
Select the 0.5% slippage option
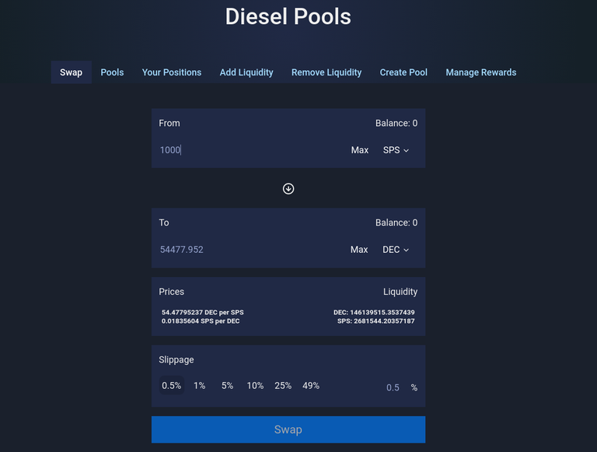[171, 386]
